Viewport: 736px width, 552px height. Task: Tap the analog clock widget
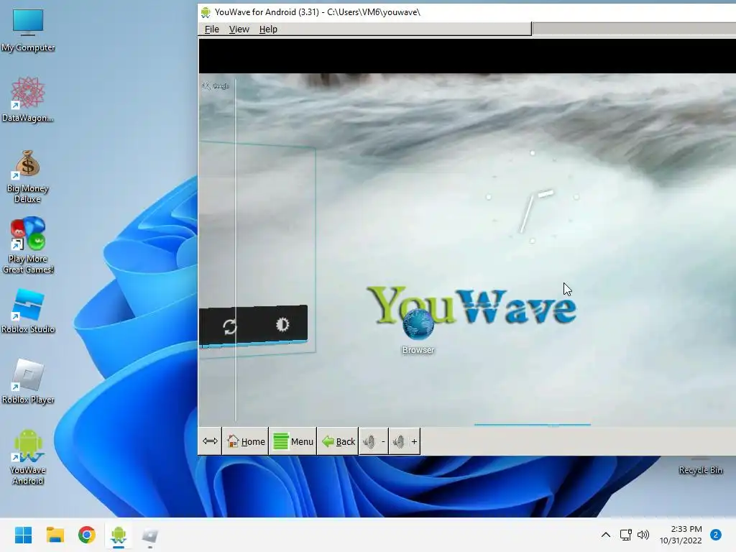[533, 197]
